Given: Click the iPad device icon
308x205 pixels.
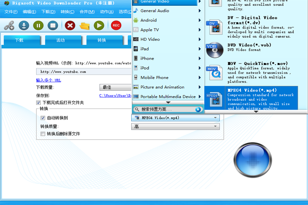Looking at the screenshot, I should click(x=136, y=48).
